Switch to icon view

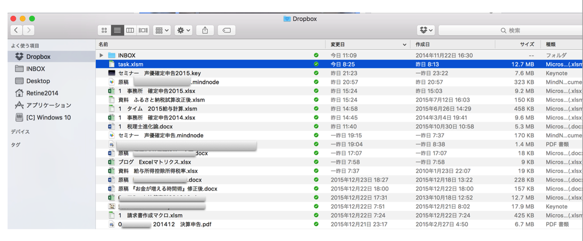pos(104,30)
